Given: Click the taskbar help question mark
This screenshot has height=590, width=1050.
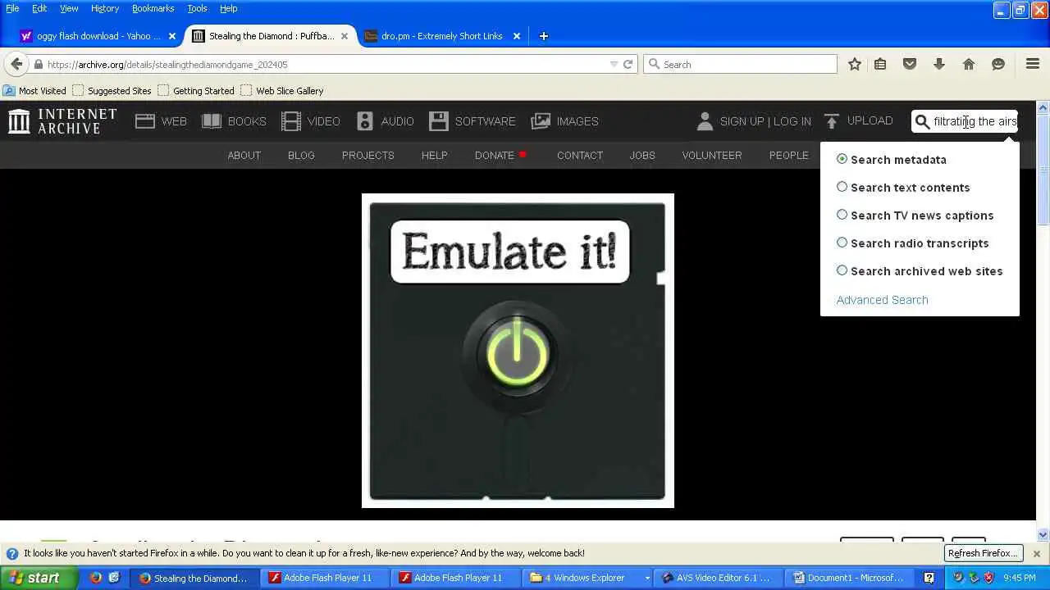Looking at the screenshot, I should point(929,578).
